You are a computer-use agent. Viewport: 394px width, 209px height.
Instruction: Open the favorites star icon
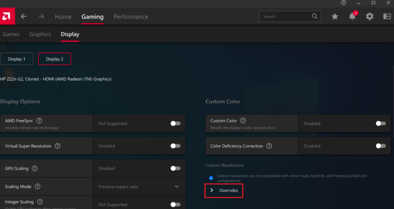click(335, 16)
